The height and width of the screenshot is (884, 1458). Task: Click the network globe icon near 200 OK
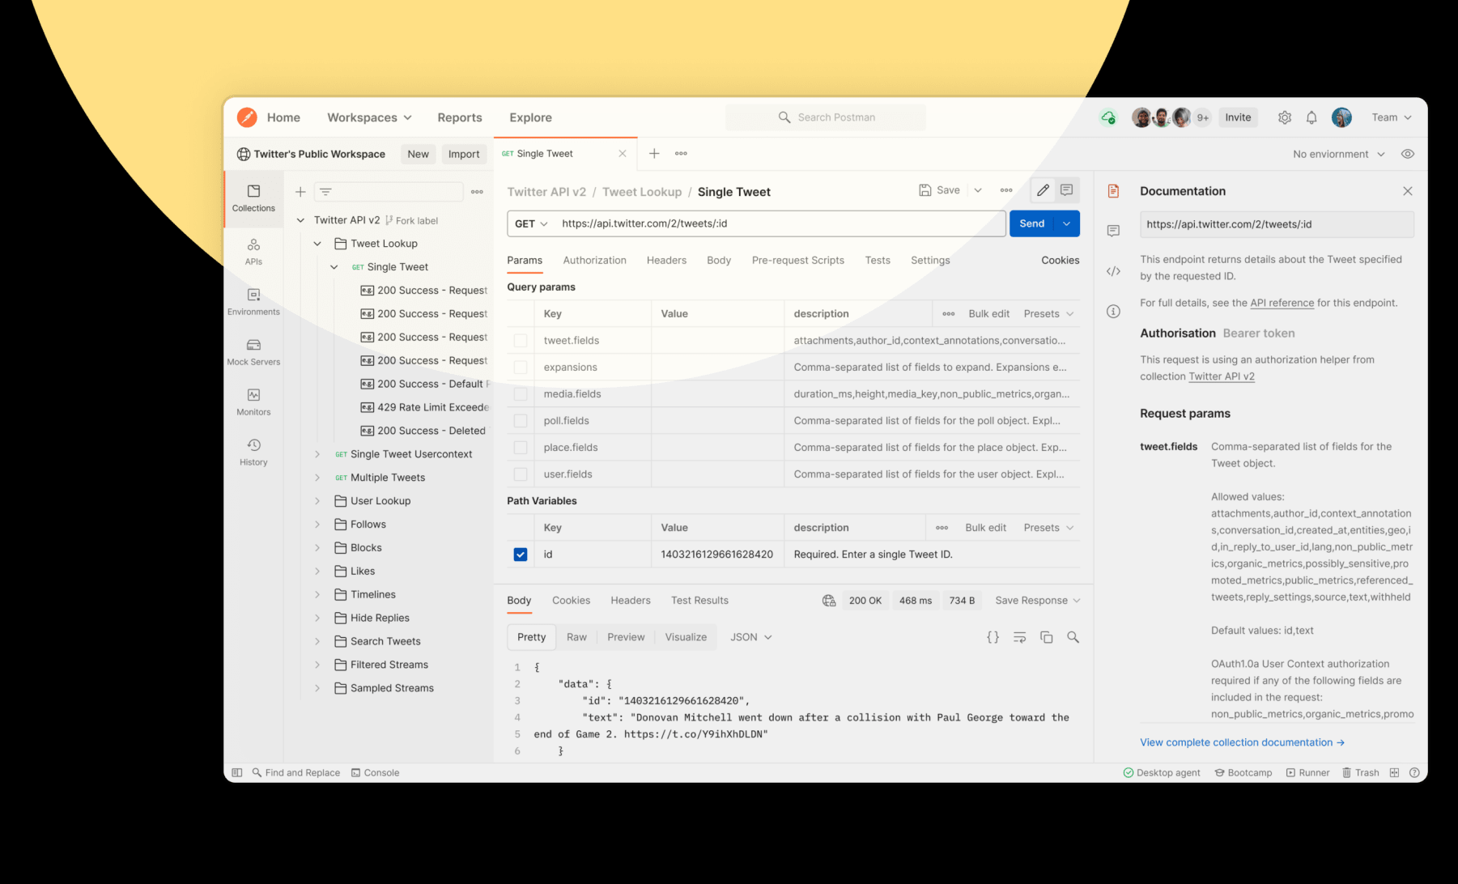coord(828,601)
